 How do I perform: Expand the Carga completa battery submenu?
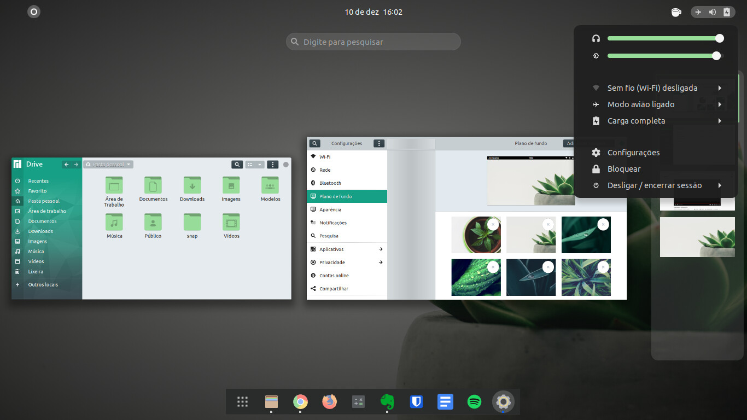point(656,121)
